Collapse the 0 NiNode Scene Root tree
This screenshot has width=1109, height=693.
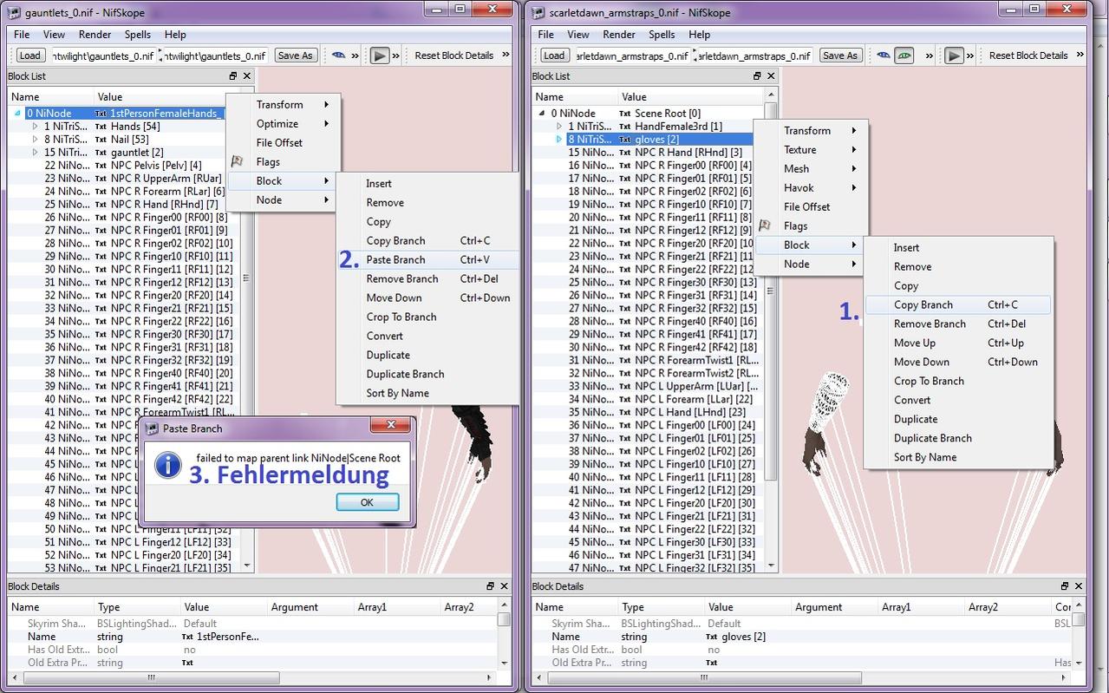[x=542, y=114]
